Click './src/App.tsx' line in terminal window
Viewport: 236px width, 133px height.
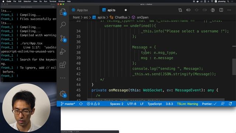coord(31,43)
